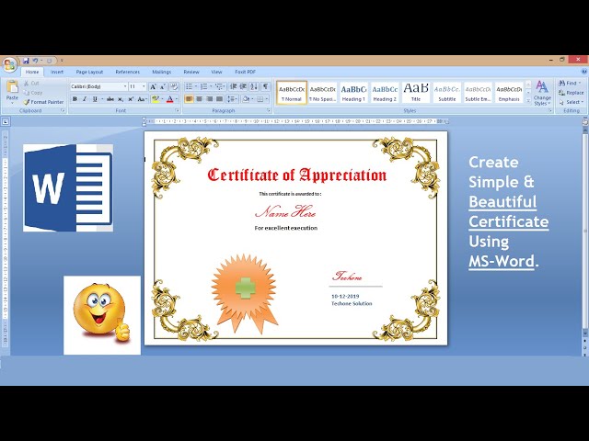Open Paragraph dialog launcher
The image size is (589, 441).
pyautogui.click(x=269, y=110)
